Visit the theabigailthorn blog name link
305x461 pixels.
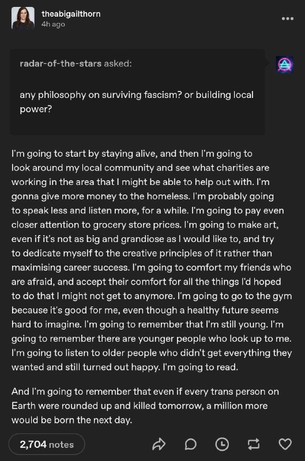[x=71, y=14]
